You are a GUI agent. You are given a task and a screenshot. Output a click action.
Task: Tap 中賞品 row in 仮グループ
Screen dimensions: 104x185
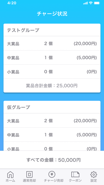(52, 135)
